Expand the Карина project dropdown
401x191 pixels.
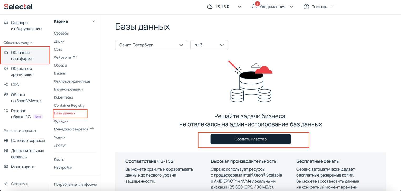click(x=94, y=21)
